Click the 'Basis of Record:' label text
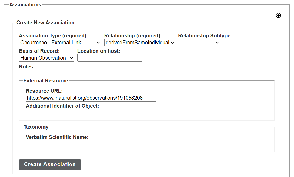The image size is (294, 177). pyautogui.click(x=39, y=51)
